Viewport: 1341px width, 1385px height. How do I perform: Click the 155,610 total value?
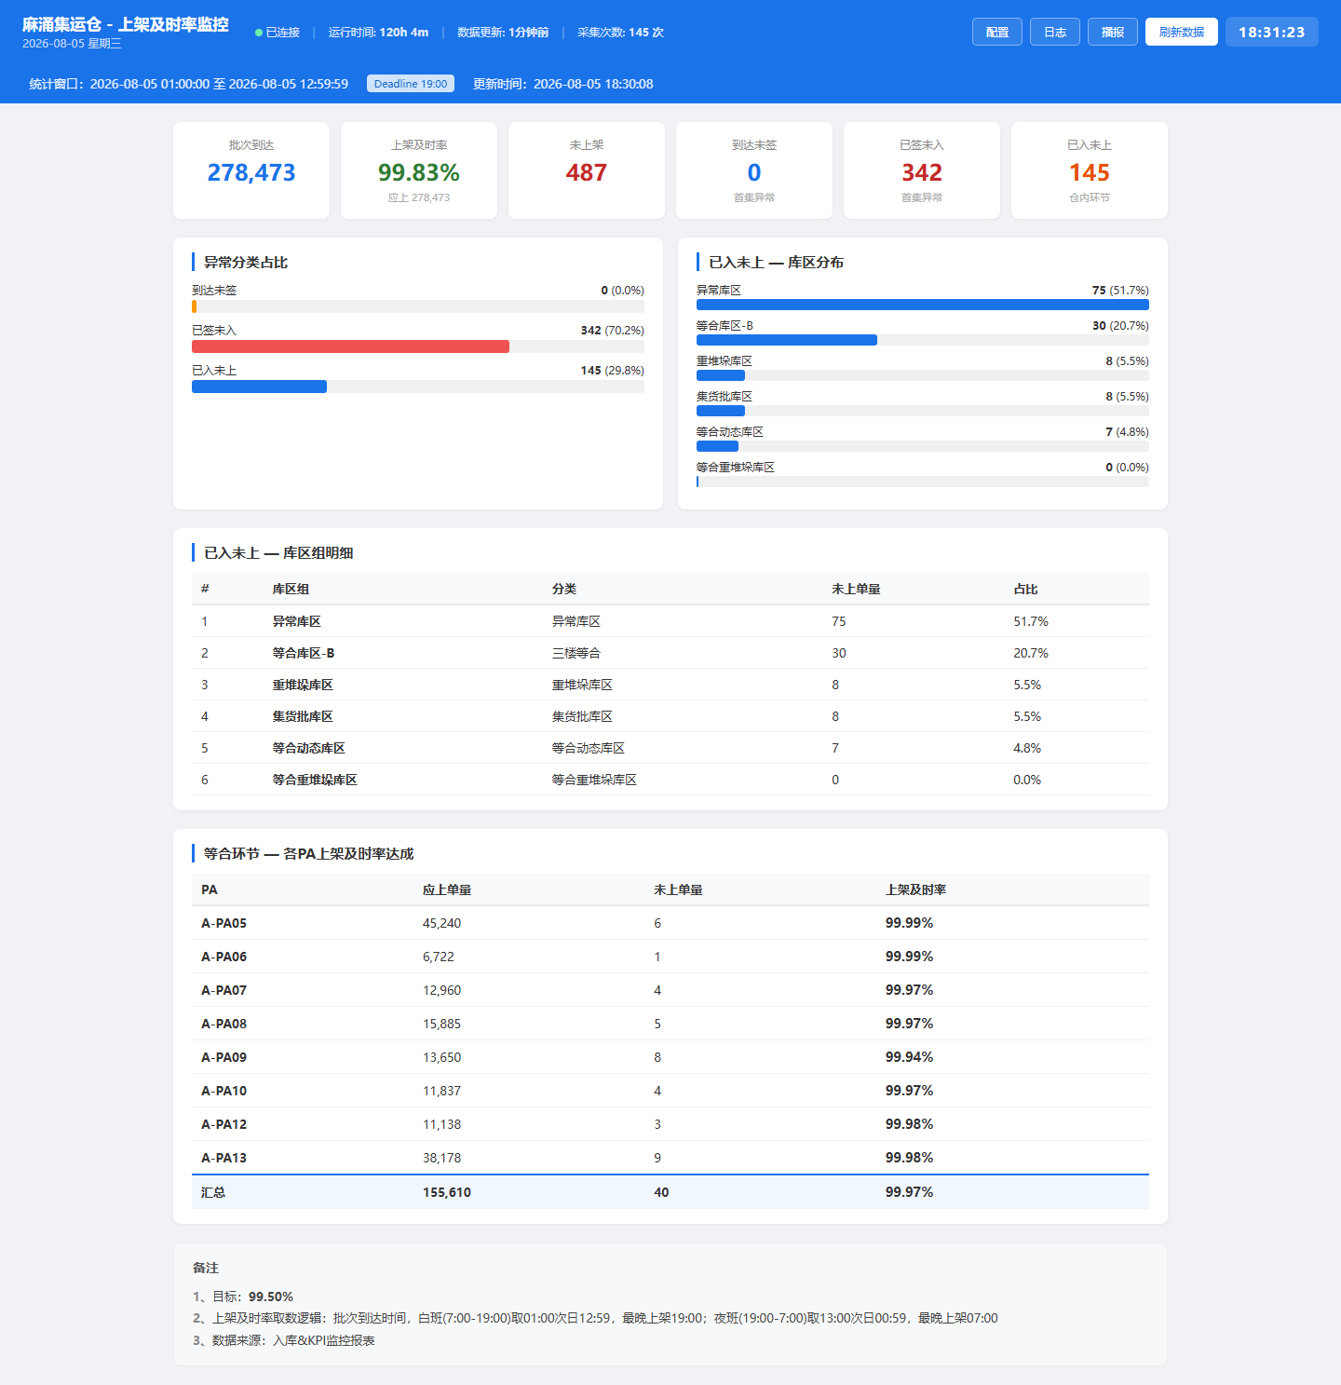coord(447,1192)
